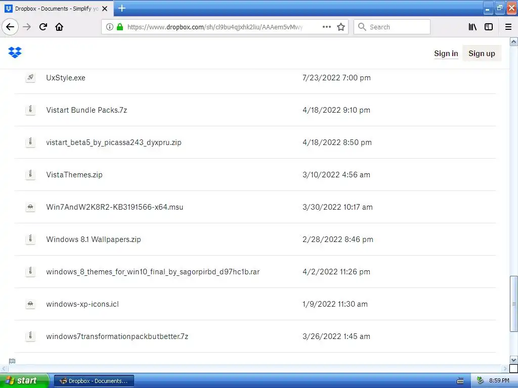Image resolution: width=518 pixels, height=388 pixels.
Task: Click the 3/26/2022 1:45 am date
Action: pyautogui.click(x=336, y=336)
